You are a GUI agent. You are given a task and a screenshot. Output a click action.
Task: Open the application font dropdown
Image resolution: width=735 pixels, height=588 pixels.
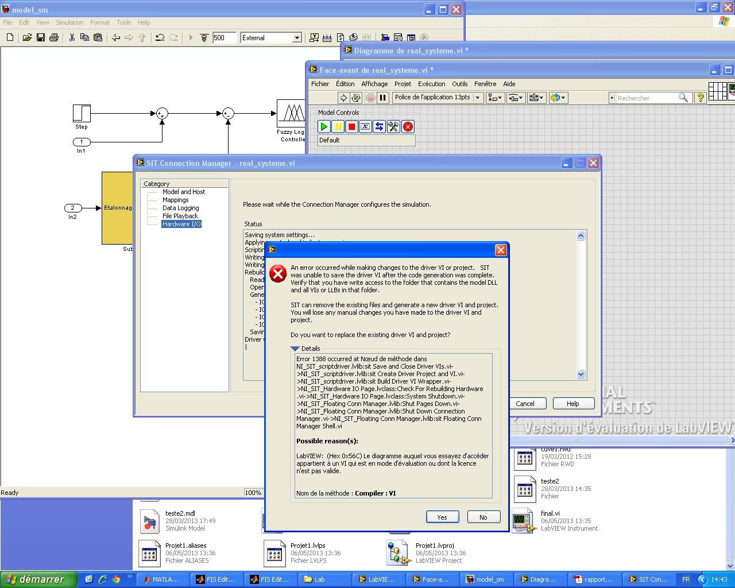pos(477,98)
